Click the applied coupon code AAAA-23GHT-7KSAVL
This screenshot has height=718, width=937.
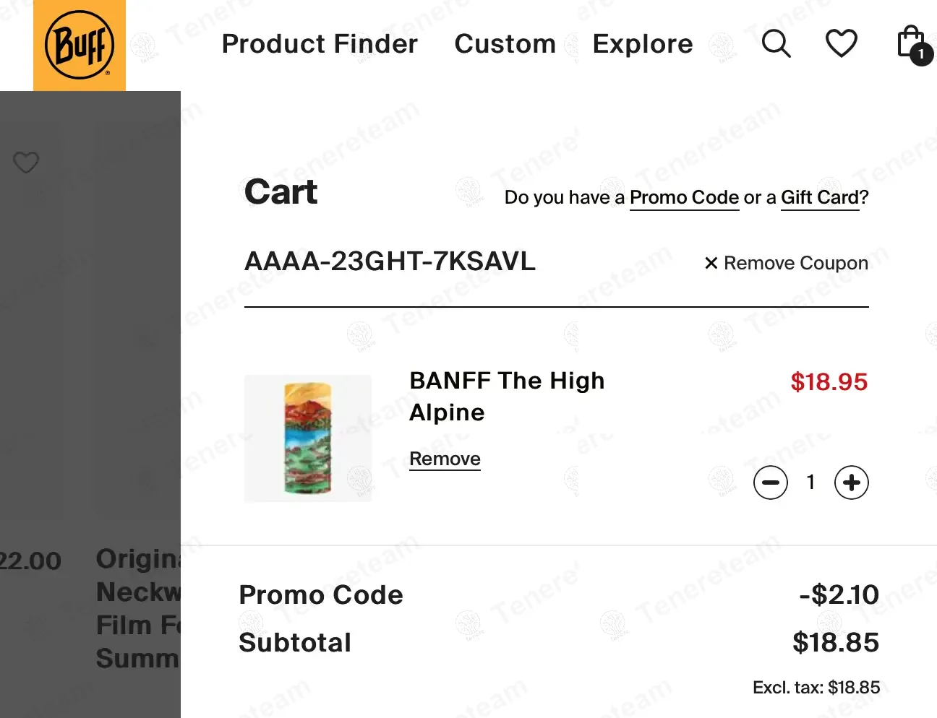pos(390,261)
